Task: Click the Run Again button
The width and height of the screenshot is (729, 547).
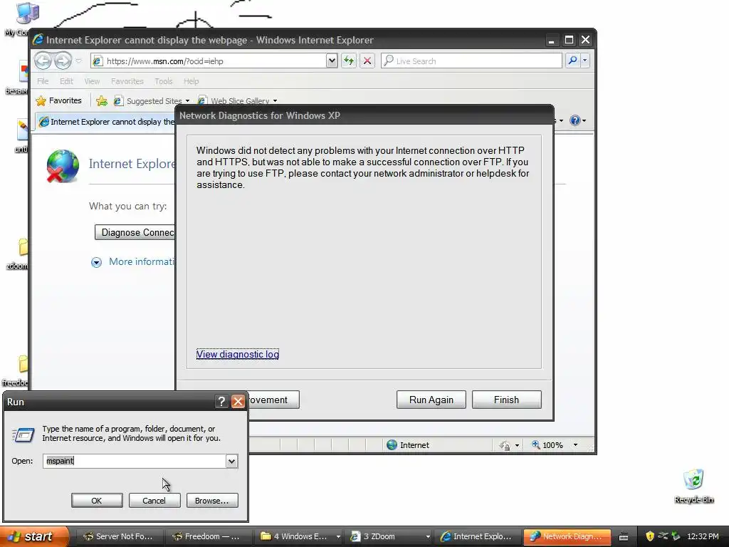Action: tap(431, 400)
